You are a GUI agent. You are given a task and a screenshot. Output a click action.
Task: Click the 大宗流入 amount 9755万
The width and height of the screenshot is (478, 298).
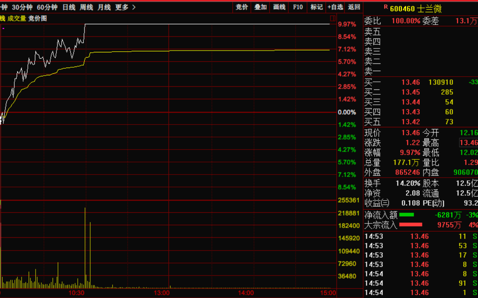(x=449, y=225)
